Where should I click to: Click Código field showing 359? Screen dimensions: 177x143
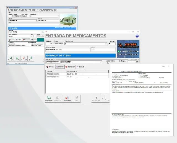coord(49,44)
